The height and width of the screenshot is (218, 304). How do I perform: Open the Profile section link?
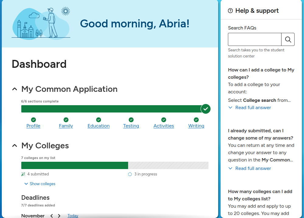point(33,126)
